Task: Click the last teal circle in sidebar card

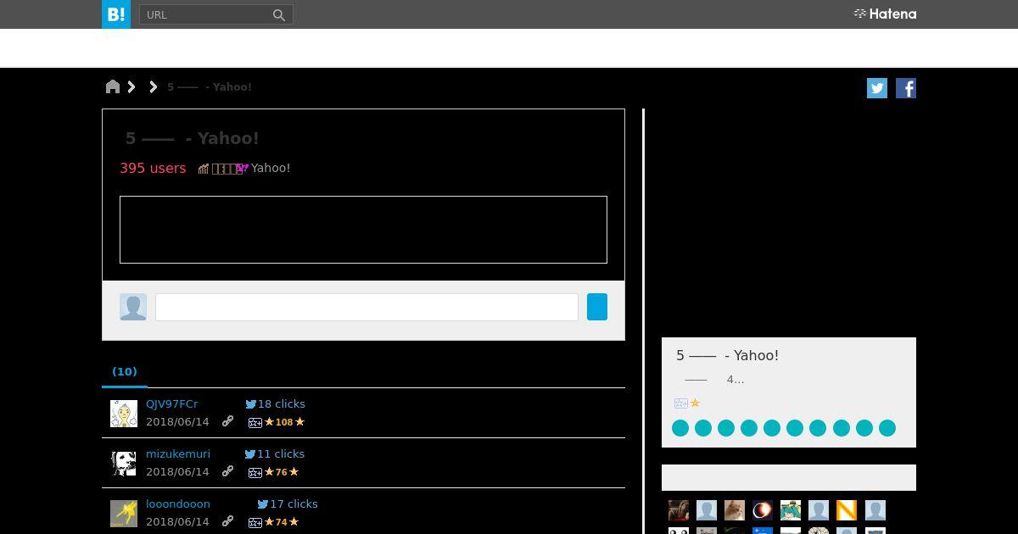Action: coord(887,428)
